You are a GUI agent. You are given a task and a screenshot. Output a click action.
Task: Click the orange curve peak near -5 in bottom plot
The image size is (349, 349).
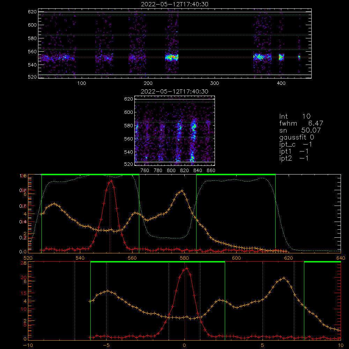pos(107,291)
